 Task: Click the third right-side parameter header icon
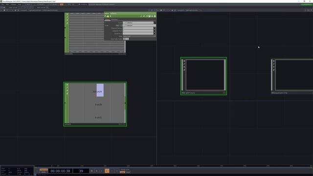tap(147, 16)
